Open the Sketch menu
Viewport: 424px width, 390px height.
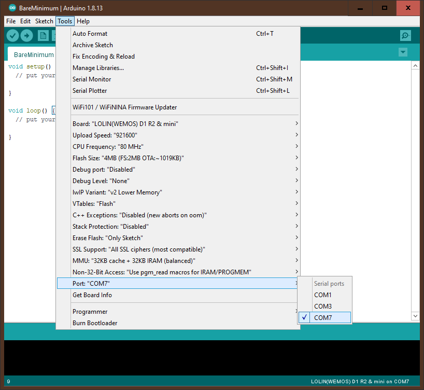(x=44, y=21)
